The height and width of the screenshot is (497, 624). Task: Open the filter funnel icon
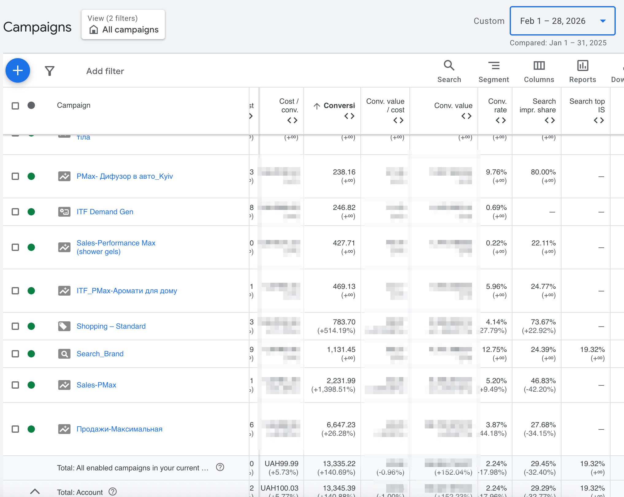click(50, 71)
